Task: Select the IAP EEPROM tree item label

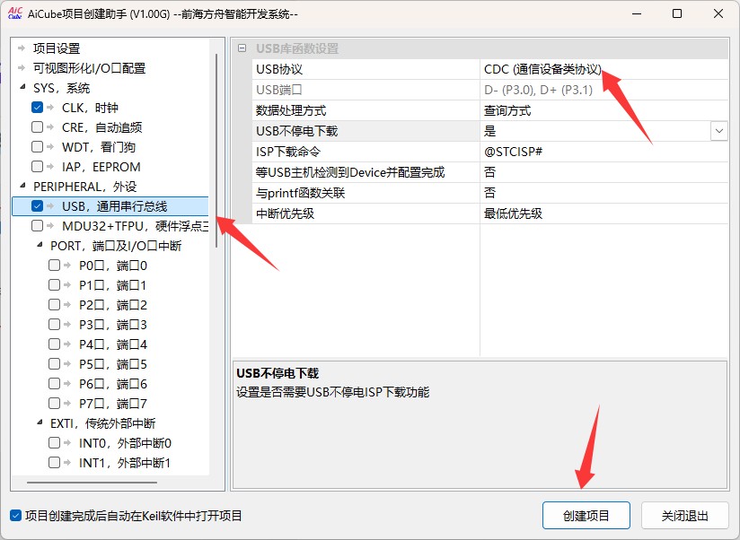Action: (101, 167)
